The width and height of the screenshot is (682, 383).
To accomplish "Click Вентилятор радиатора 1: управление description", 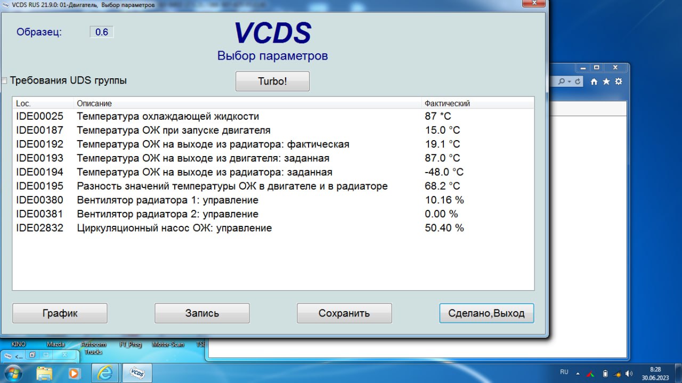I will [x=167, y=200].
